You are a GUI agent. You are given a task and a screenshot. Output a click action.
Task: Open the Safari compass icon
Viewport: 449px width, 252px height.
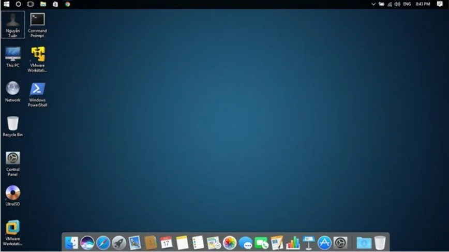tap(103, 243)
